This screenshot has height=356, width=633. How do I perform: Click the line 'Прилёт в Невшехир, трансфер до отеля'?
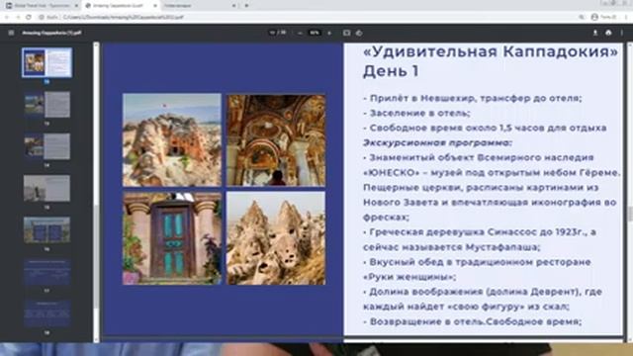(473, 98)
